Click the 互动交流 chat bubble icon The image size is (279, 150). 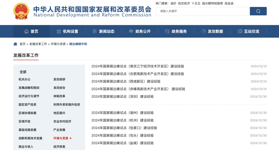click(240, 31)
